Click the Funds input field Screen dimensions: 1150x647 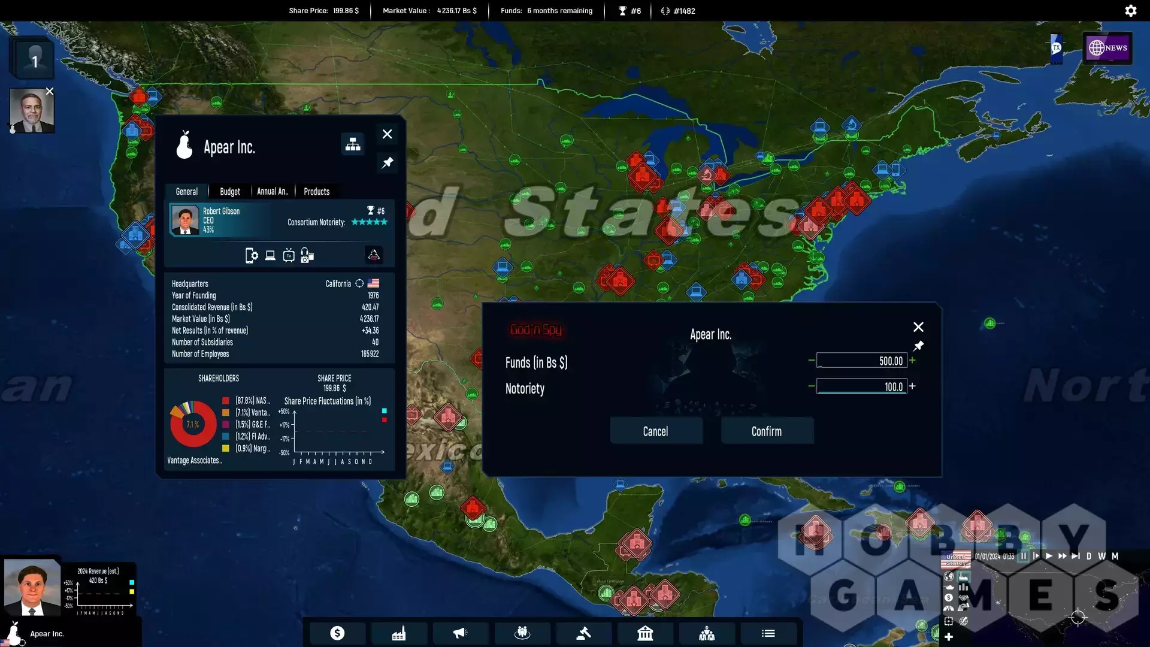coord(861,361)
